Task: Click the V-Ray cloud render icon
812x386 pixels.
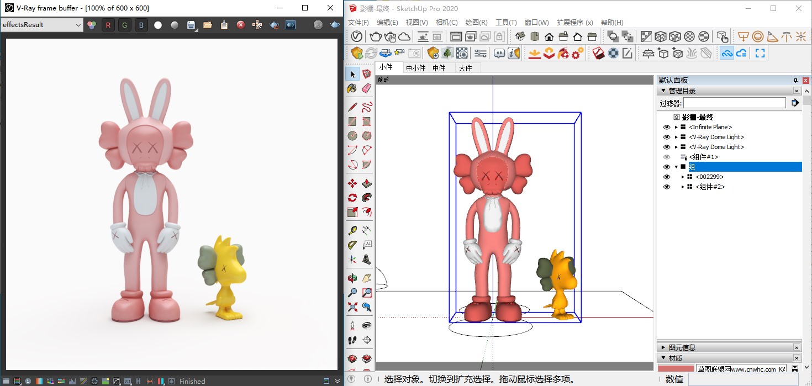Action: pos(404,36)
